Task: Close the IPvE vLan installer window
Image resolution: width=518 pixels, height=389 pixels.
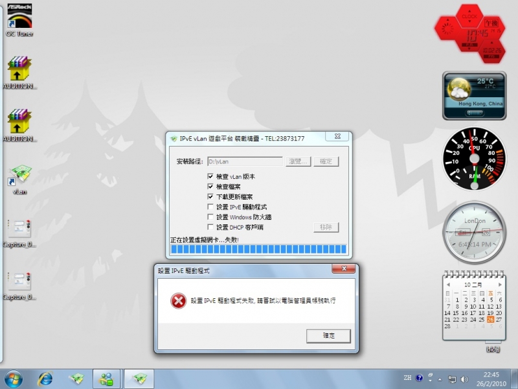Action: click(x=337, y=136)
